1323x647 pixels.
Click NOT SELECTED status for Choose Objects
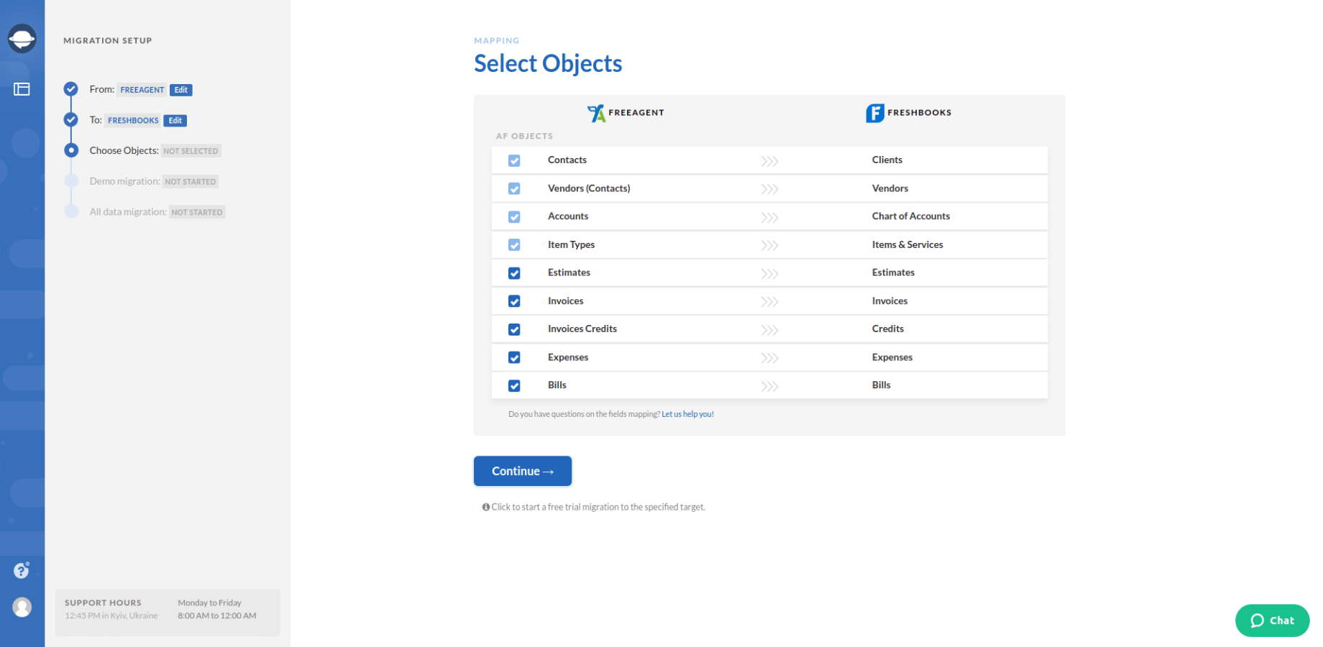click(191, 151)
